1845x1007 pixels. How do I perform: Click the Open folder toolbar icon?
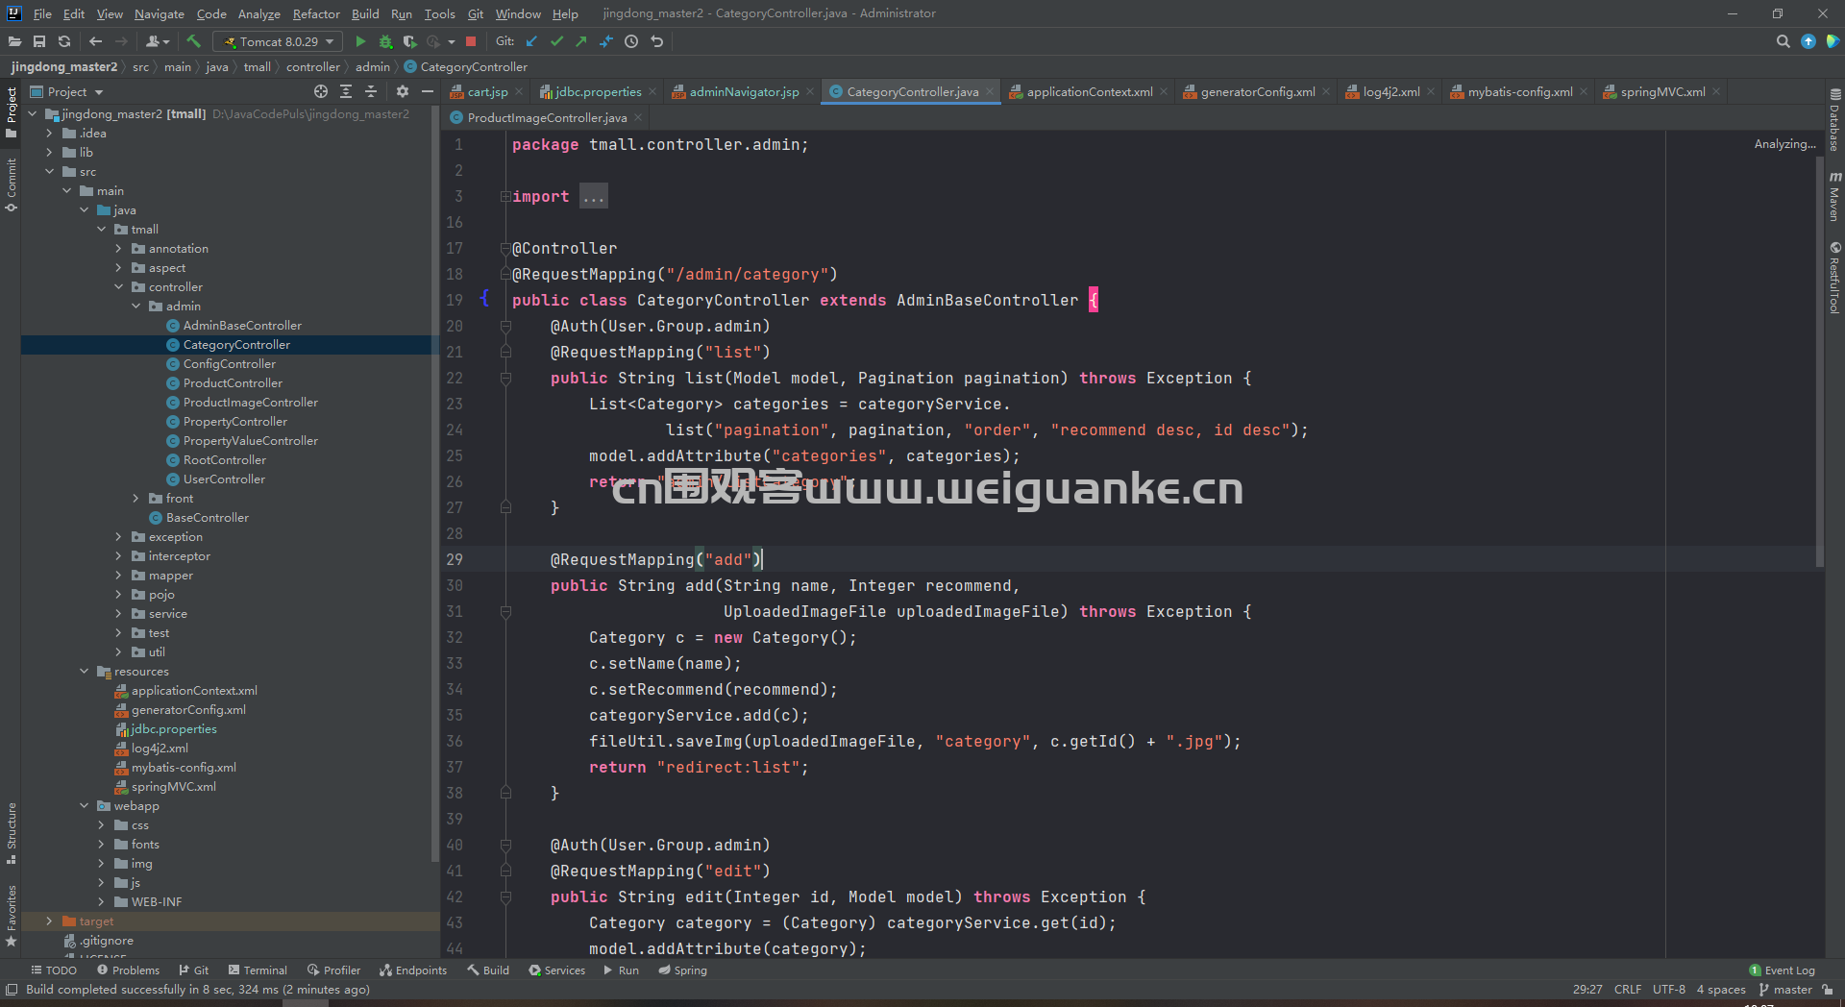coord(14,41)
